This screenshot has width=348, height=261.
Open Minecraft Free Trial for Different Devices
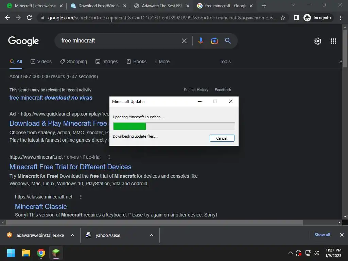click(x=70, y=167)
